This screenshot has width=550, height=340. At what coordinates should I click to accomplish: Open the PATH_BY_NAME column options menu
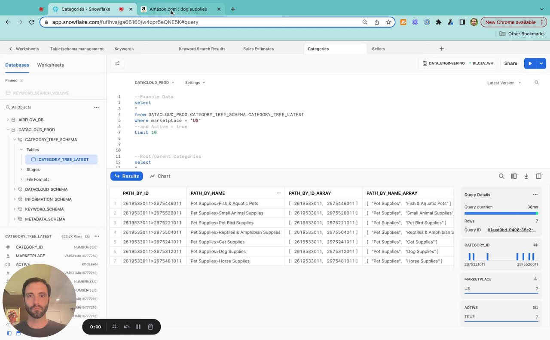278,193
